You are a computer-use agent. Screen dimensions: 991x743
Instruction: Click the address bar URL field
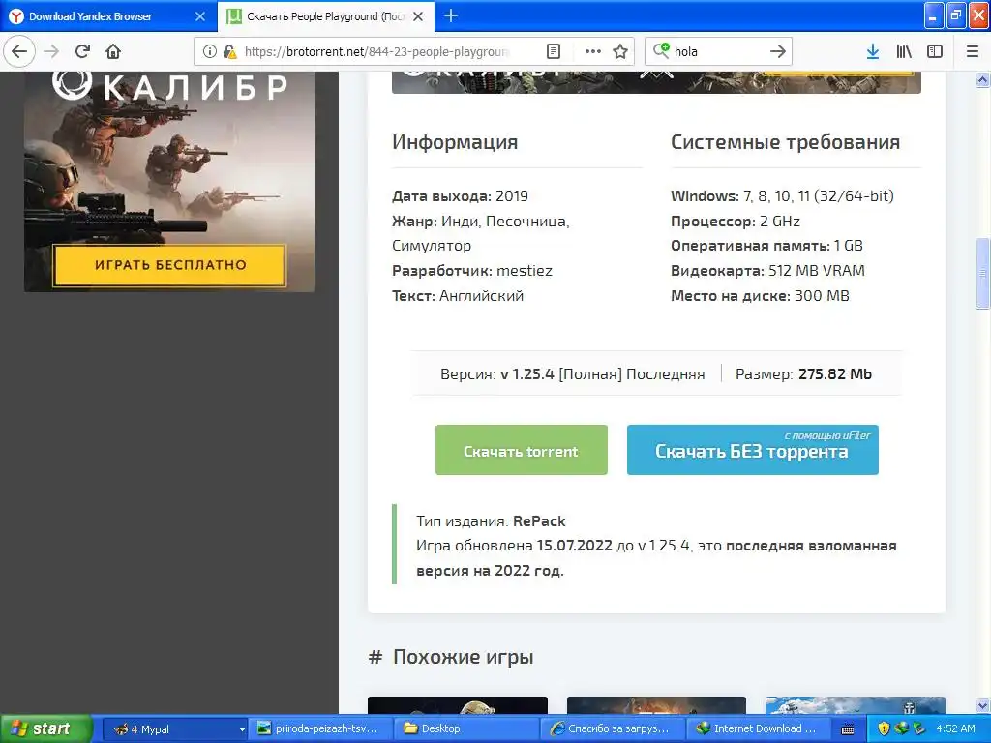click(376, 52)
